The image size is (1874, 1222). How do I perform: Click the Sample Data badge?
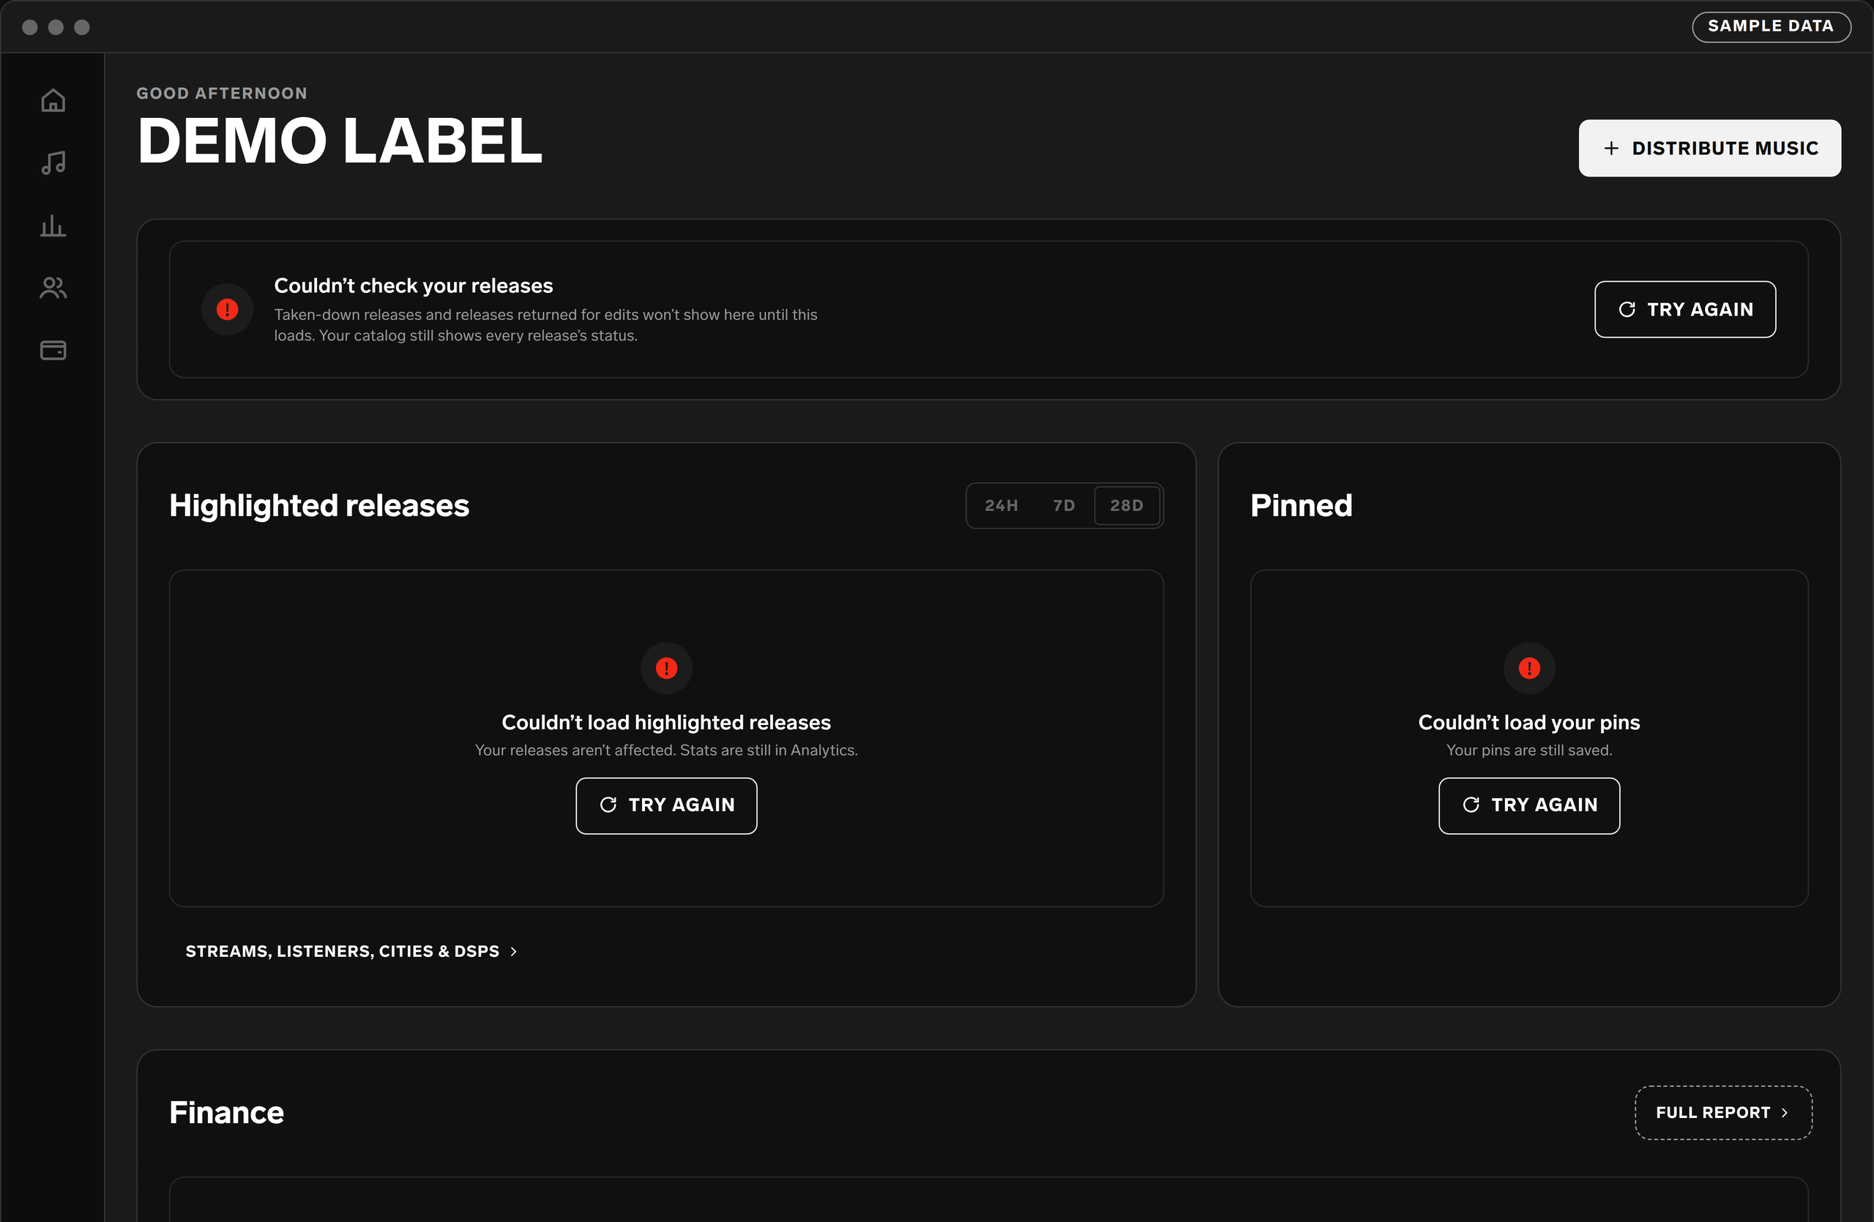point(1771,26)
